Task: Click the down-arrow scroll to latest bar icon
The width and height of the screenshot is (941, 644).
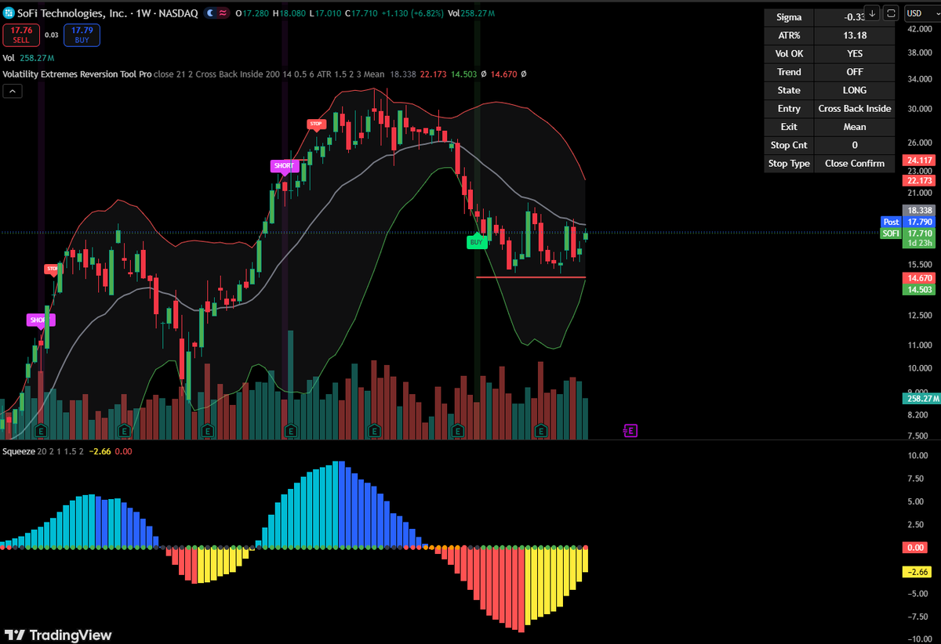Action: point(872,13)
